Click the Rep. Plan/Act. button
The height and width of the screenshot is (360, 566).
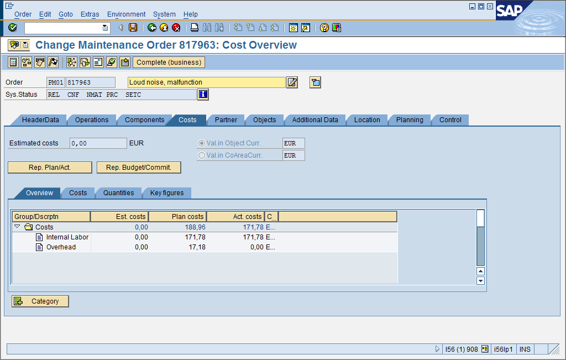[50, 168]
